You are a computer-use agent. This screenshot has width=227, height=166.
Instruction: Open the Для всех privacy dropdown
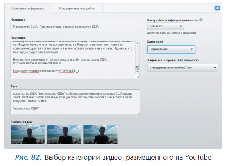(166, 26)
